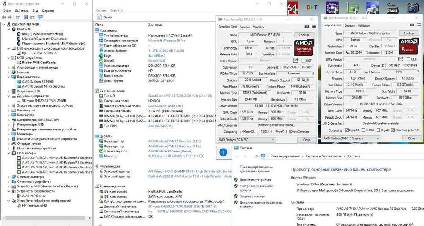Click screenshot camera icon in R5 Graphics GPU-Z window
The image size is (424, 226).
[412, 25]
